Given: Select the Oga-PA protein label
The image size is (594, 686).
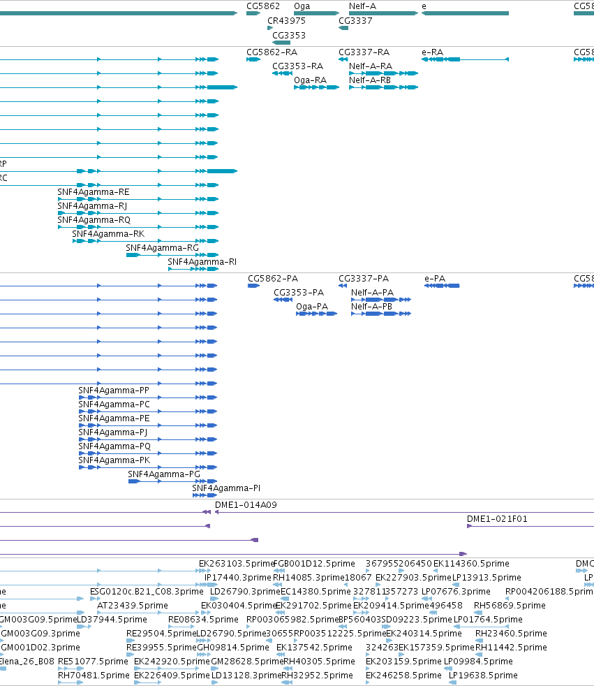Looking at the screenshot, I should point(312,307).
